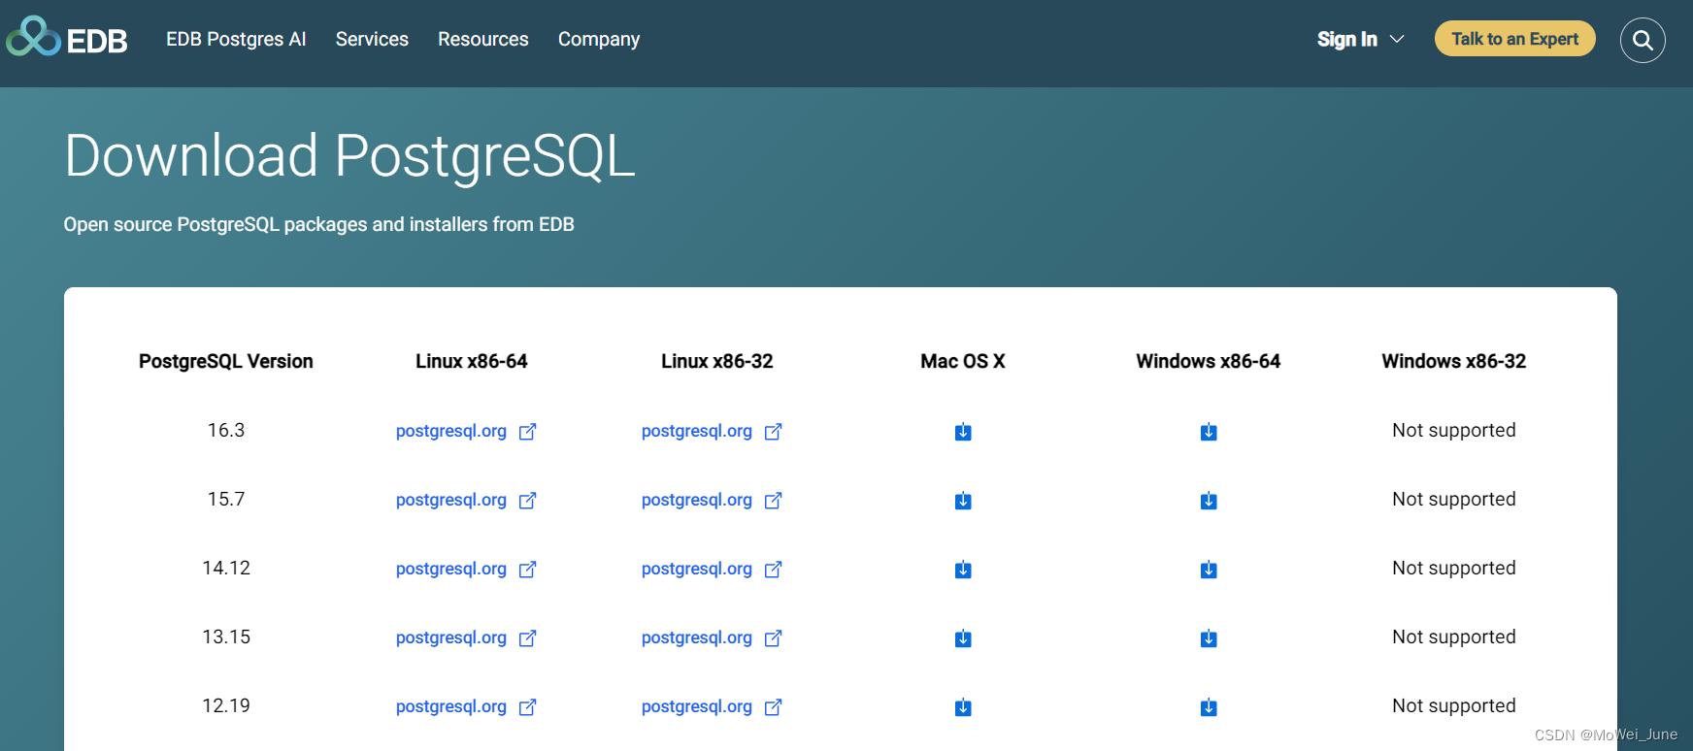Screen dimensions: 1693x751
Task: Click external-link icon for 12.19 Linux x86-32
Action: pyautogui.click(x=773, y=707)
